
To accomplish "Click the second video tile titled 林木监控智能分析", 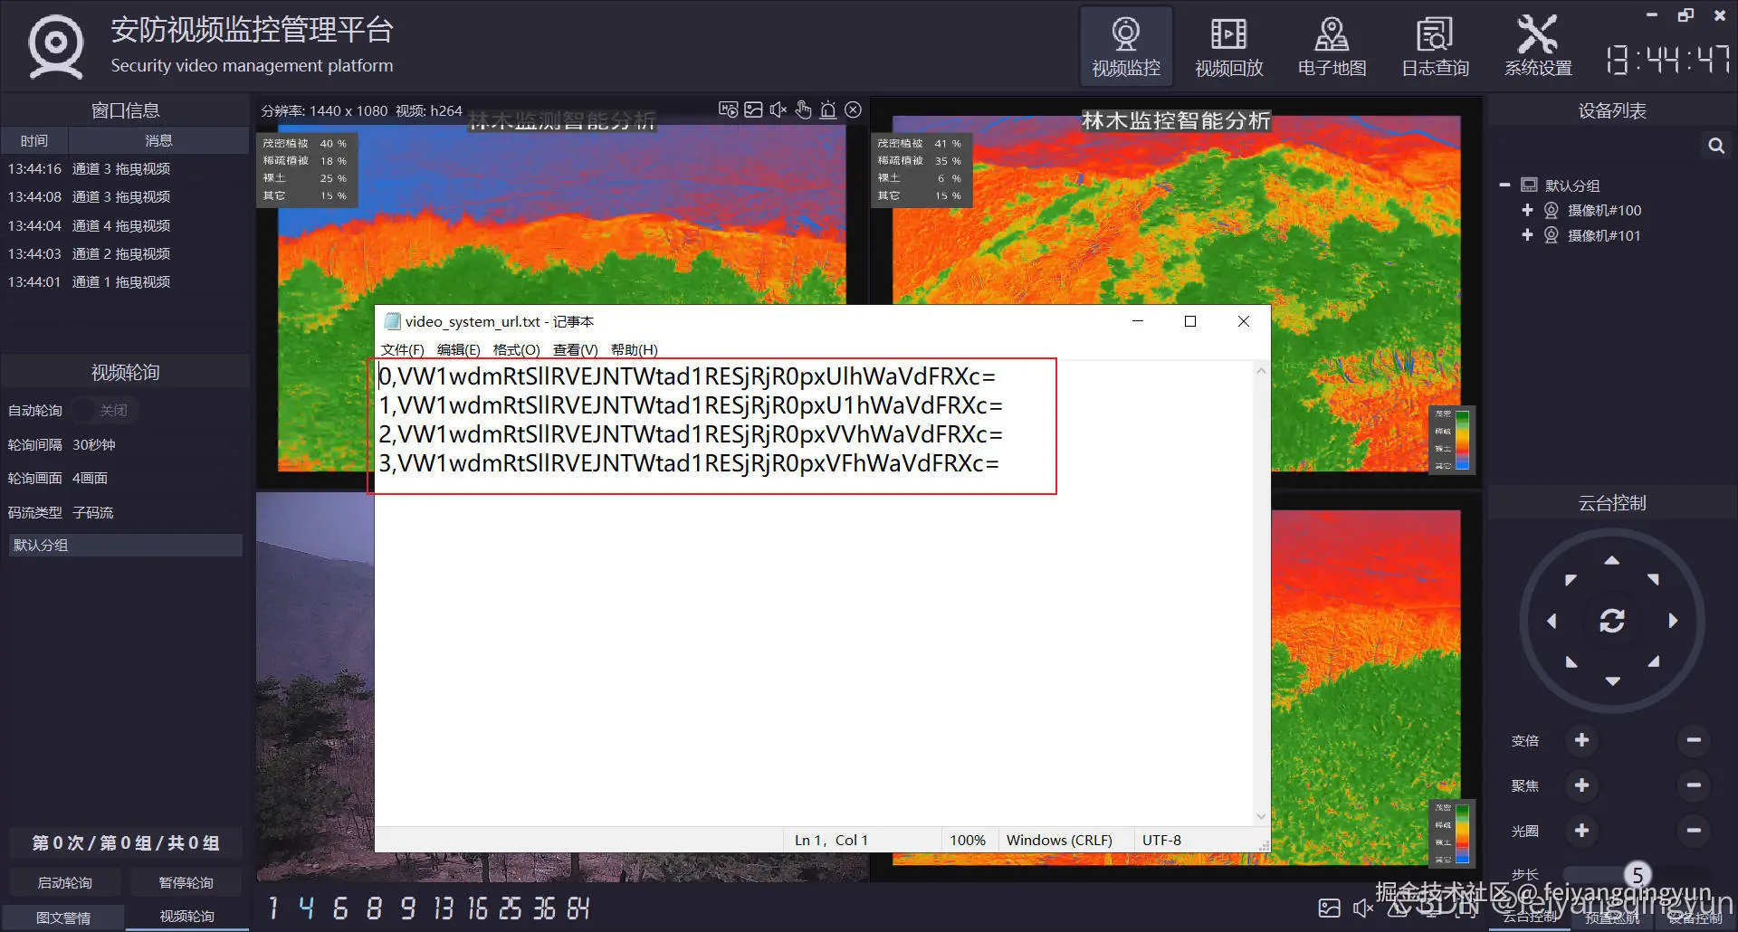I will [1176, 291].
